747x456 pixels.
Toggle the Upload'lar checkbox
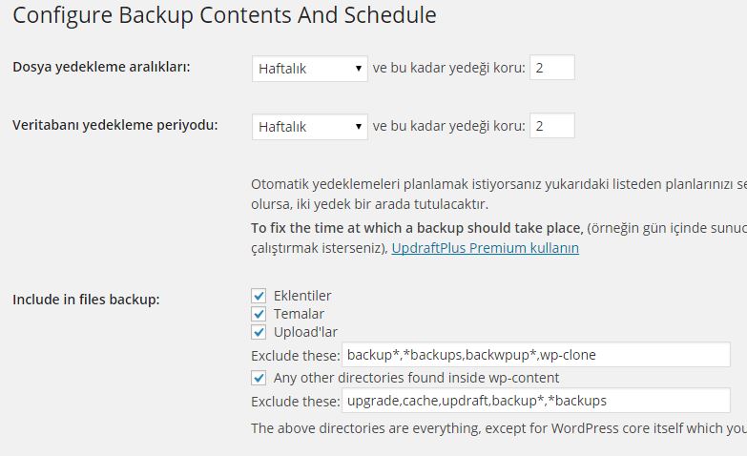tap(259, 332)
